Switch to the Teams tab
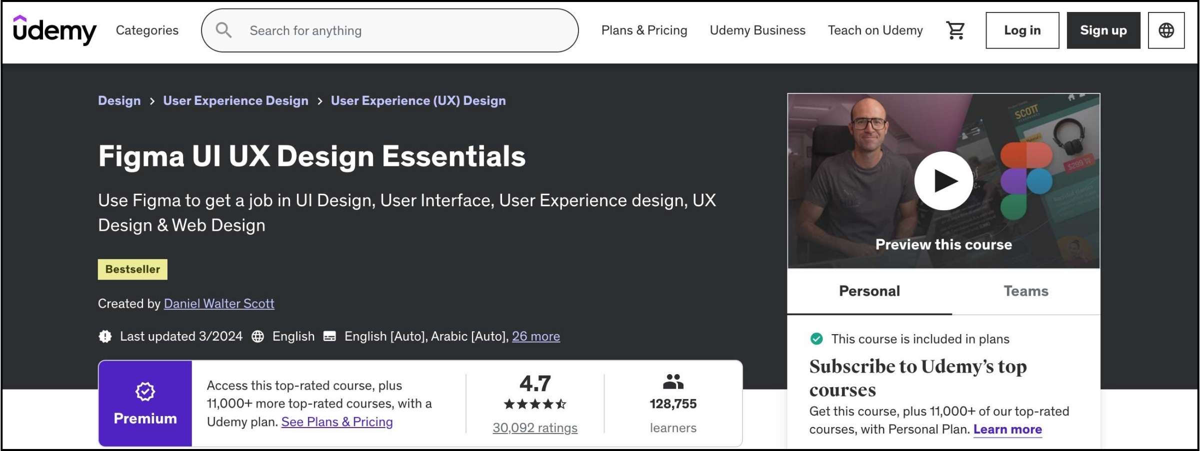This screenshot has width=1200, height=451. (x=1026, y=291)
